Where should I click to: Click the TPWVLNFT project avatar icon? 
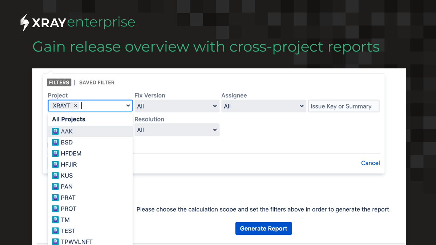tap(55, 241)
